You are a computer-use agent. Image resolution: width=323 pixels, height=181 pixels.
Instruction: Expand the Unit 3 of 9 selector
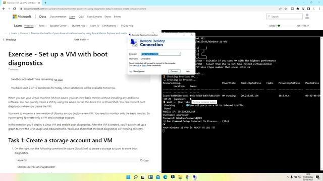[81, 40]
